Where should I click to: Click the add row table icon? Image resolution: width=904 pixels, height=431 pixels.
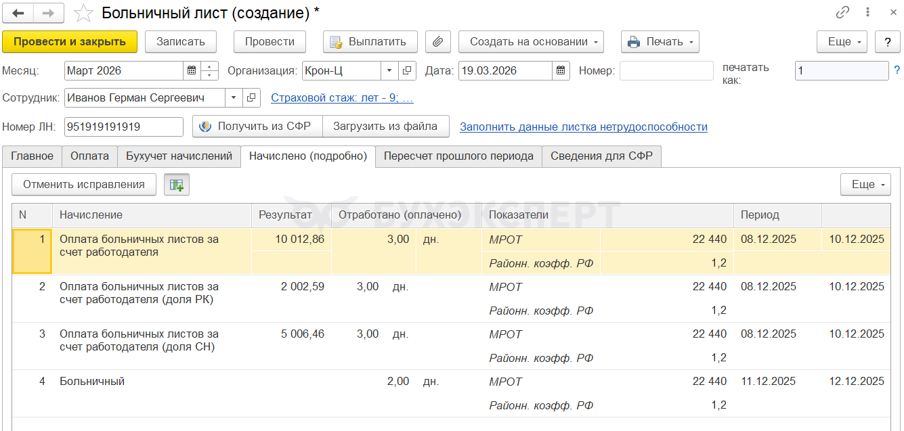tap(177, 185)
